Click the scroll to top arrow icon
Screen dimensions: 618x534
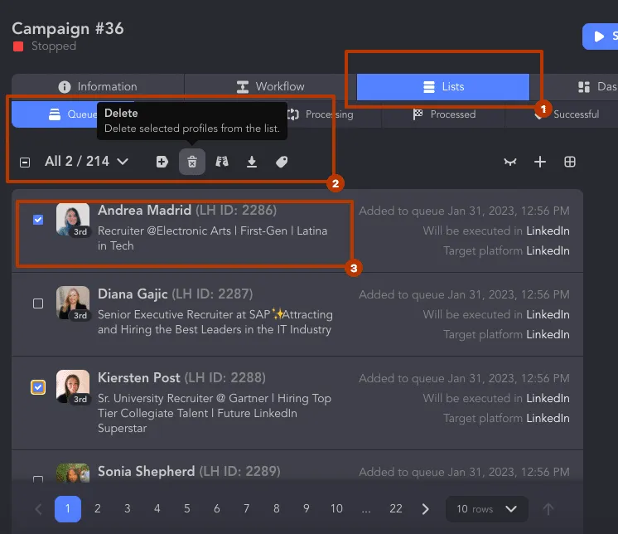click(x=548, y=509)
